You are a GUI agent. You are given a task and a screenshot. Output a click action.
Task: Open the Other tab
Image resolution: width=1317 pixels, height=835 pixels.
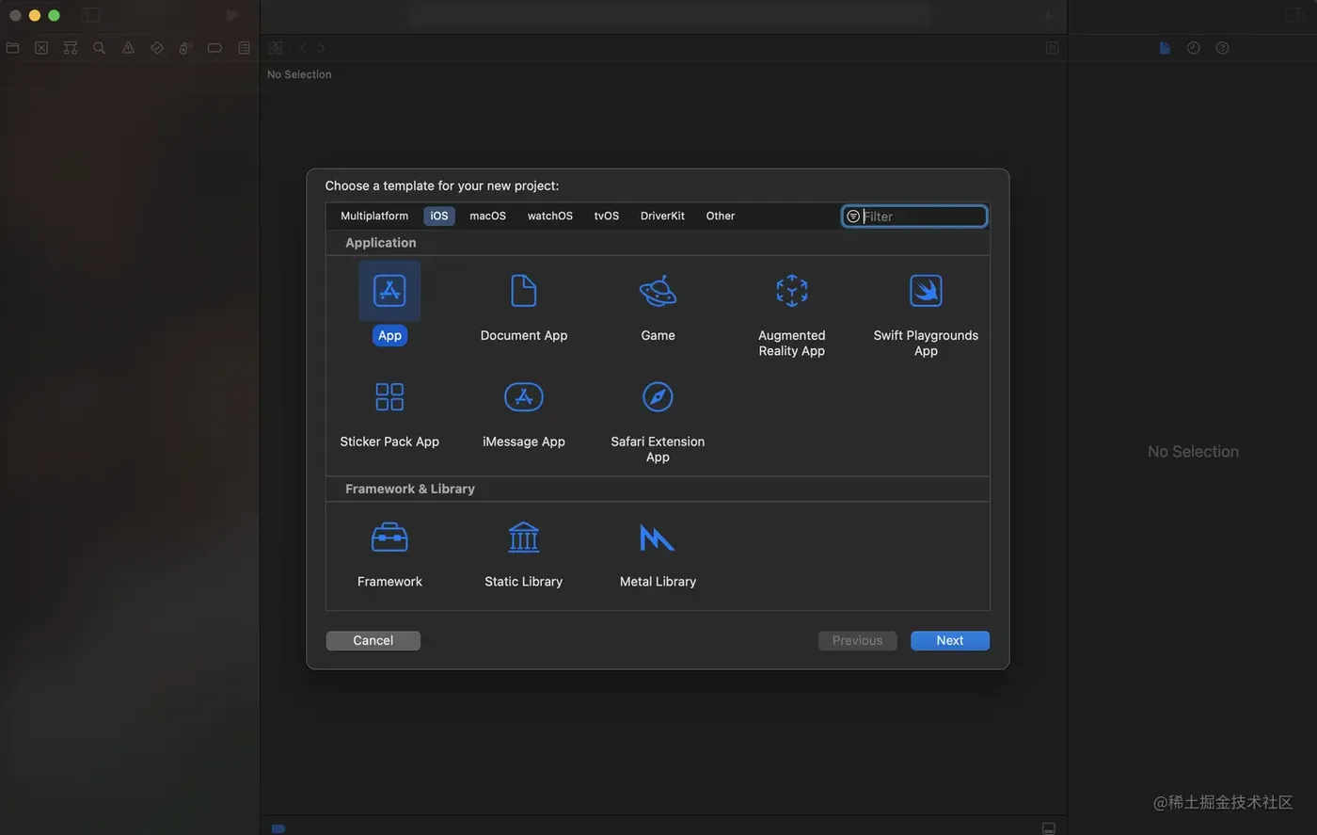click(721, 217)
